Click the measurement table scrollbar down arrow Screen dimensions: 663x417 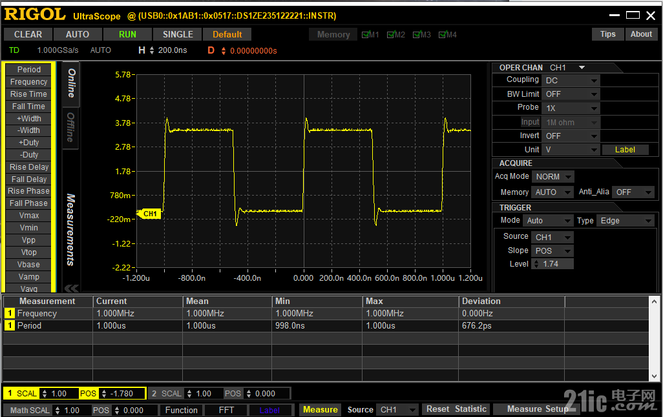tap(654, 376)
